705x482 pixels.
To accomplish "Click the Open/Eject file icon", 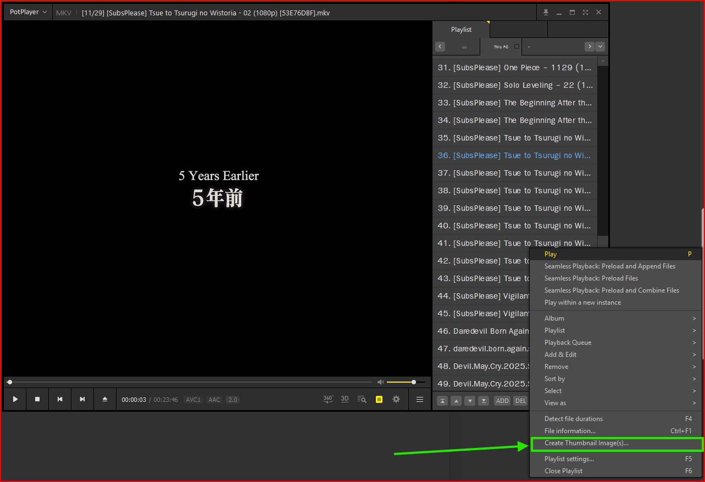I will point(105,399).
